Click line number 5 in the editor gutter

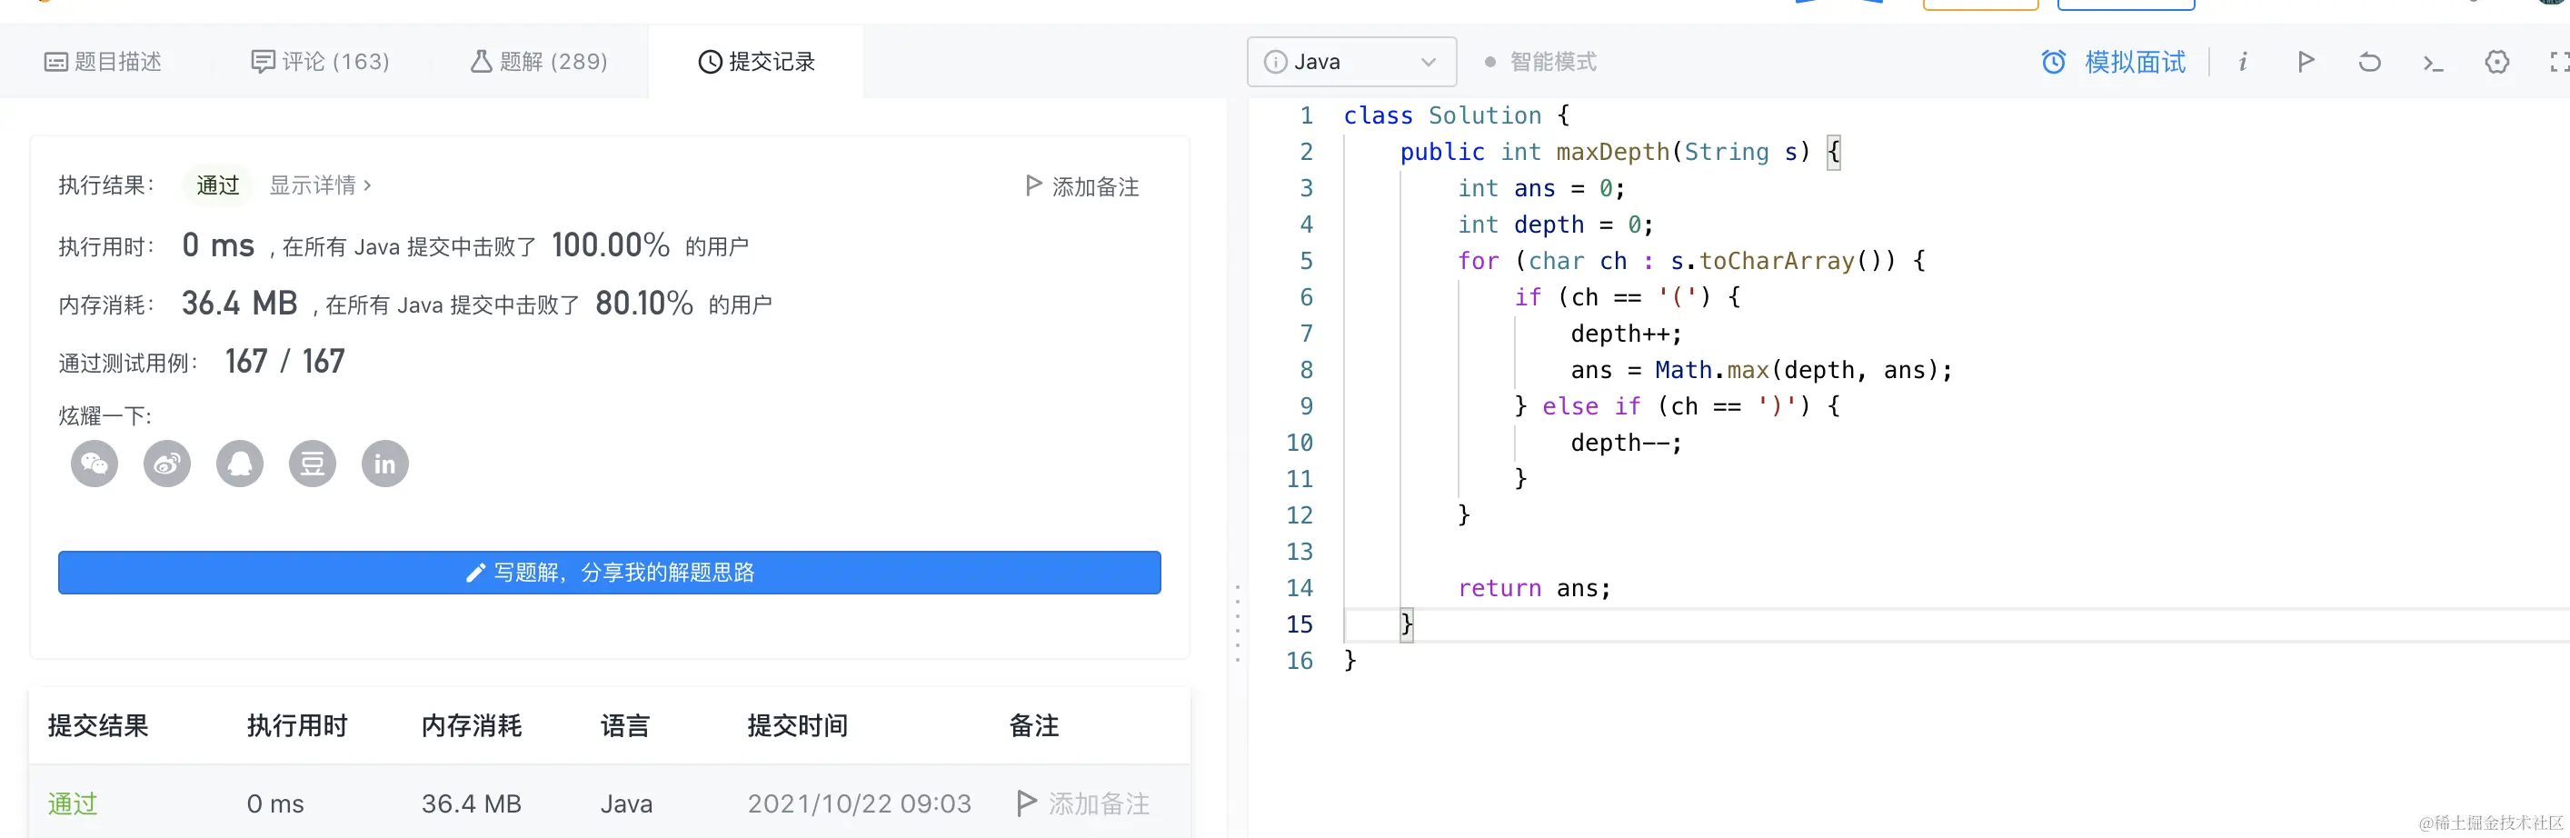click(x=1306, y=262)
